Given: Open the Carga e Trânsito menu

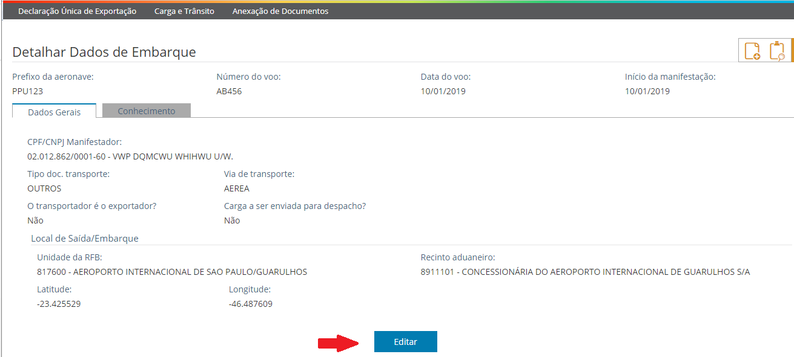Looking at the screenshot, I should click(184, 11).
